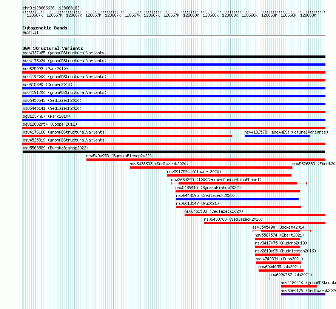Open nsv6445141 (Sedlazeck2020) label
Image resolution: width=336 pixels, height=309 pixels.
52,108
